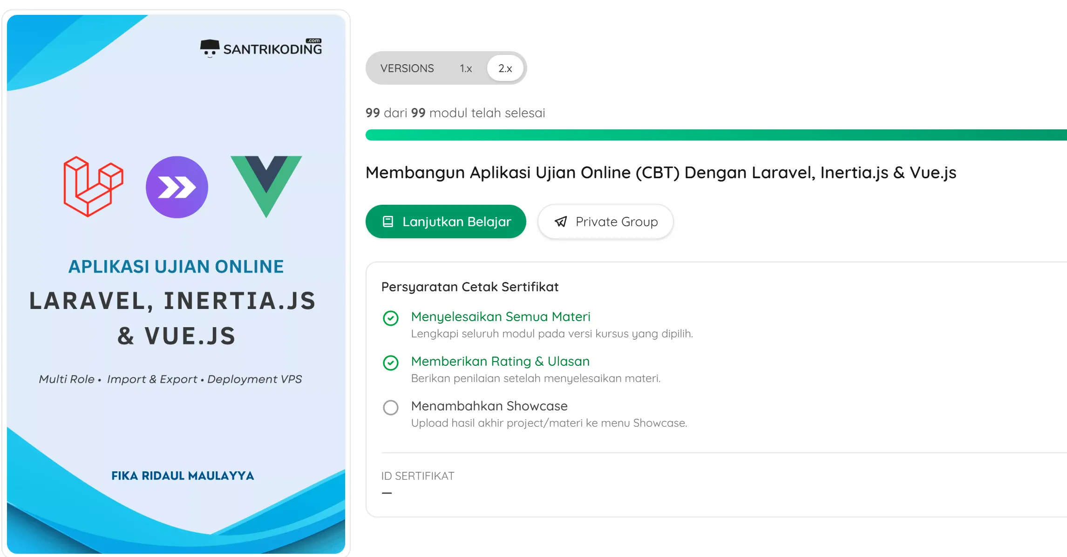Click the Memberikan Rating & Ulasan text
Screen dimensions: 1067x557
[x=500, y=362]
